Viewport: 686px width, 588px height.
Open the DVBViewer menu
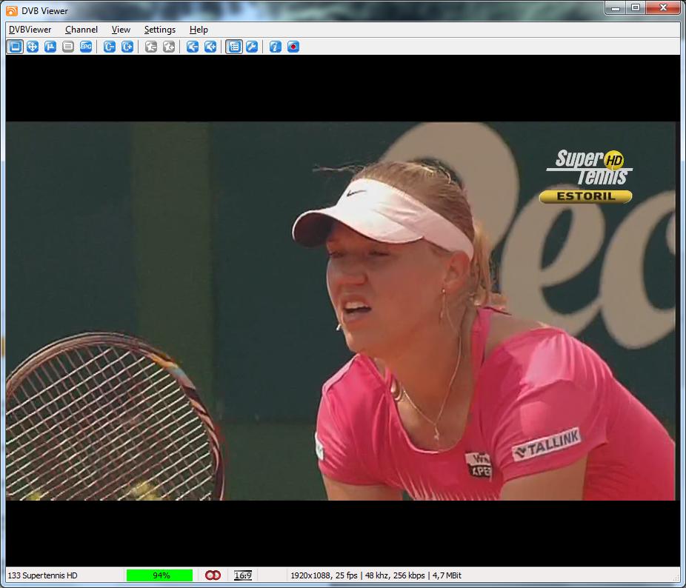30,30
